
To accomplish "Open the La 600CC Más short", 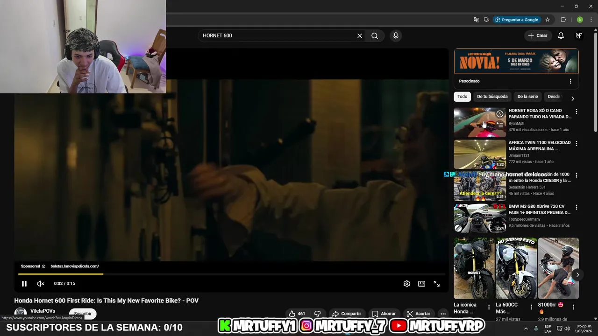I will pos(516,268).
